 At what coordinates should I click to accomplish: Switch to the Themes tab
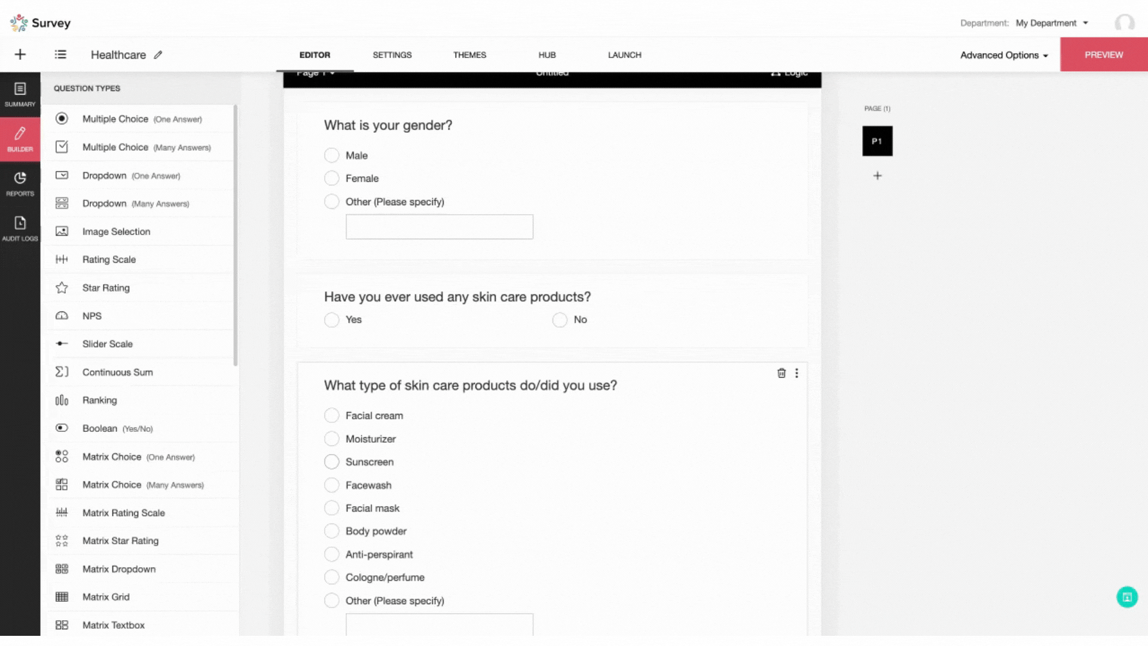(469, 55)
